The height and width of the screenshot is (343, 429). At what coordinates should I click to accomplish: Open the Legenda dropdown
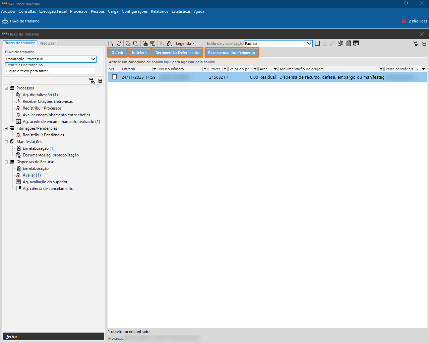(185, 44)
